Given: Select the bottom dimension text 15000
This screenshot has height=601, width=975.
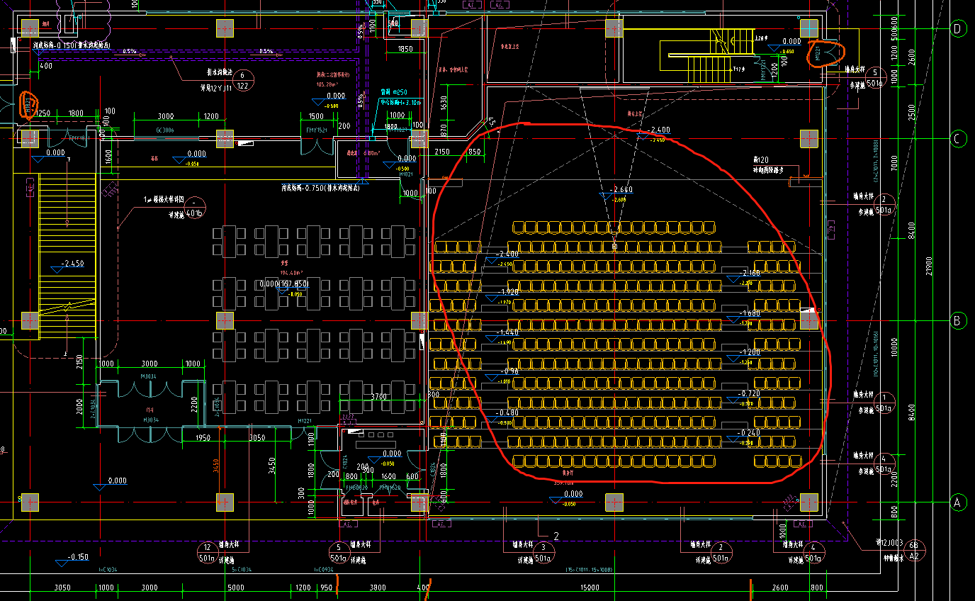Looking at the screenshot, I should click(x=590, y=588).
